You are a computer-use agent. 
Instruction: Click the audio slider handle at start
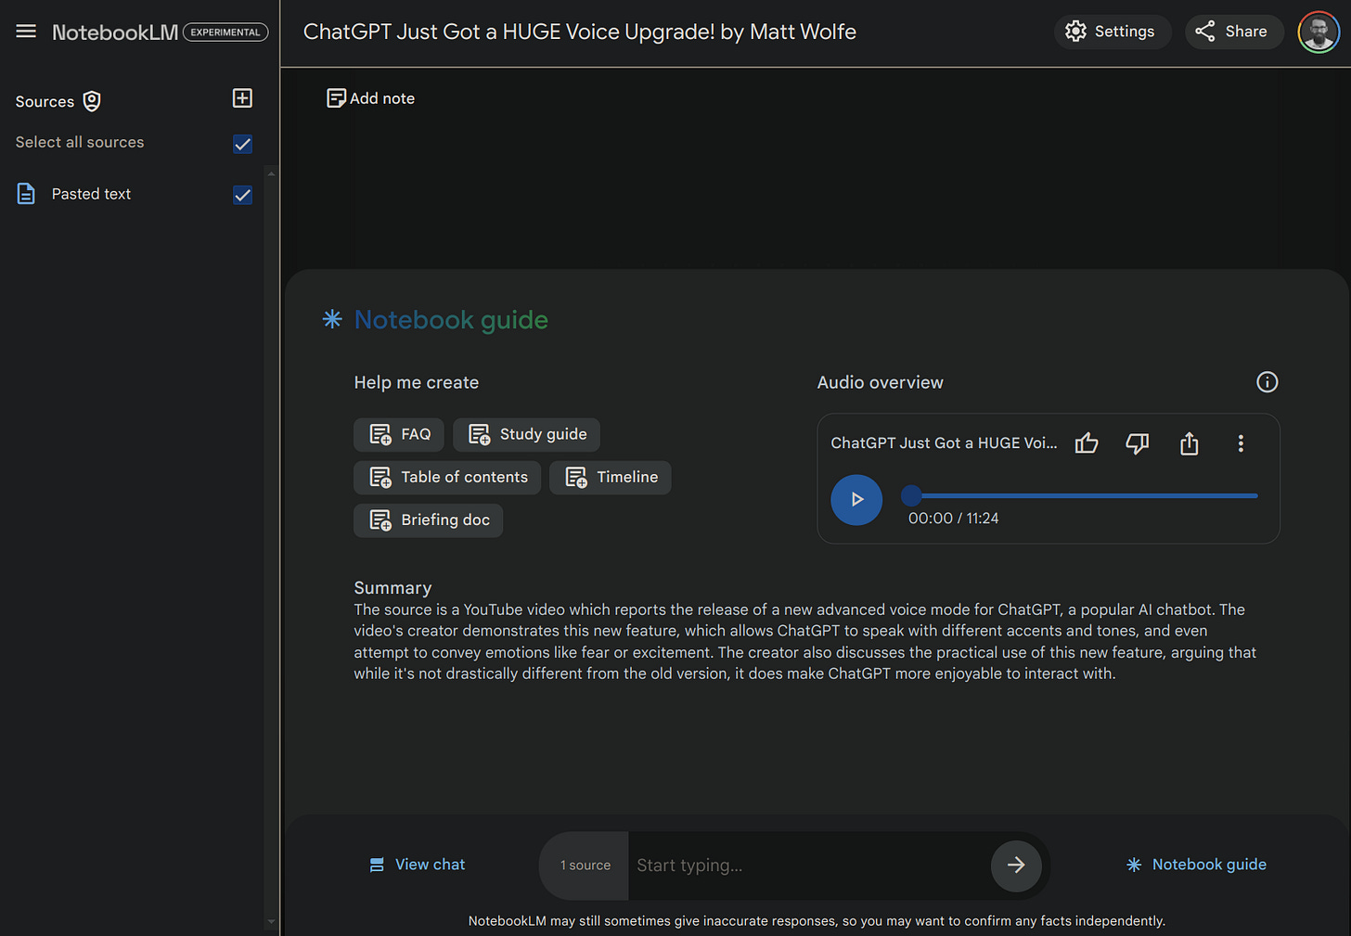click(x=911, y=495)
